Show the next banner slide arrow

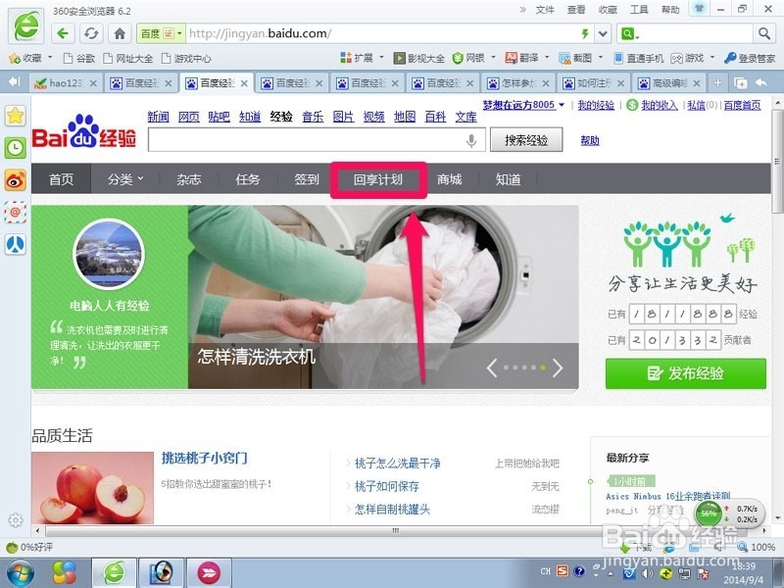(558, 367)
